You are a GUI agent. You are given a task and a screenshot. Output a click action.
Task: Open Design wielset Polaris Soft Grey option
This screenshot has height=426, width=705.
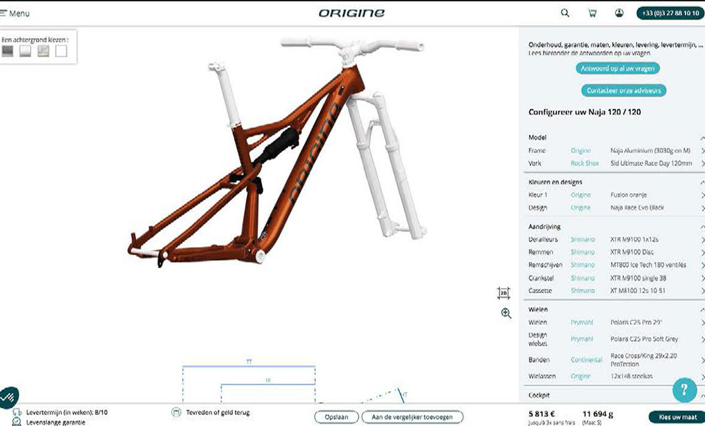pos(616,339)
